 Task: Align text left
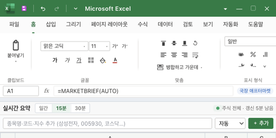tap(163, 55)
